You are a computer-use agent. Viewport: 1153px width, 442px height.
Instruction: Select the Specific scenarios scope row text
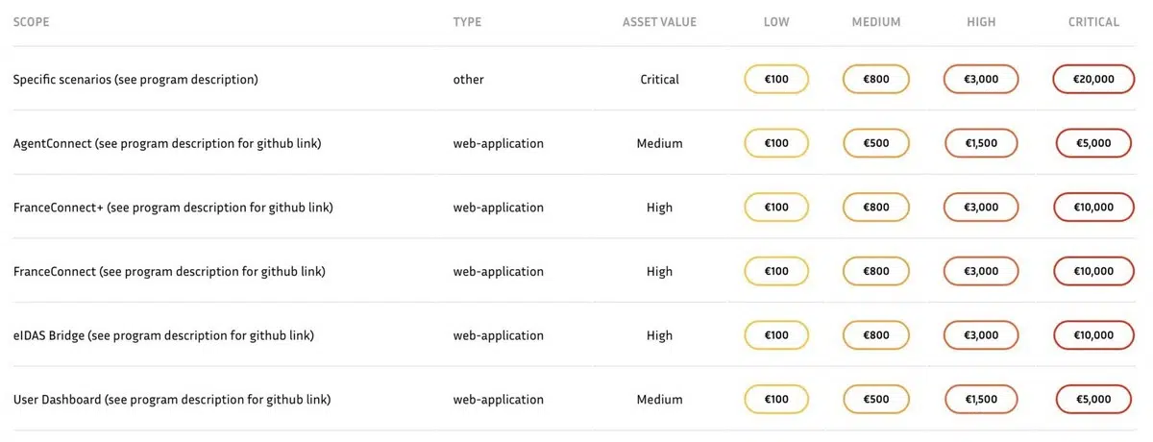point(135,80)
